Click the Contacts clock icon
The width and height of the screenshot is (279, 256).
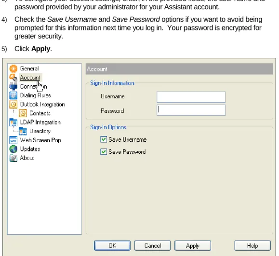23,113
